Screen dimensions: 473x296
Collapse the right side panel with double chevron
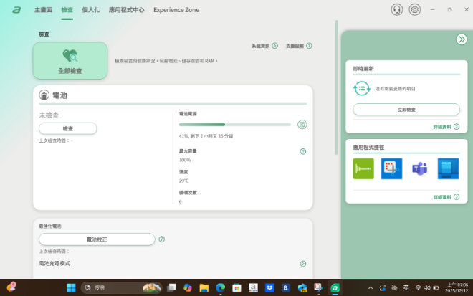click(x=461, y=39)
